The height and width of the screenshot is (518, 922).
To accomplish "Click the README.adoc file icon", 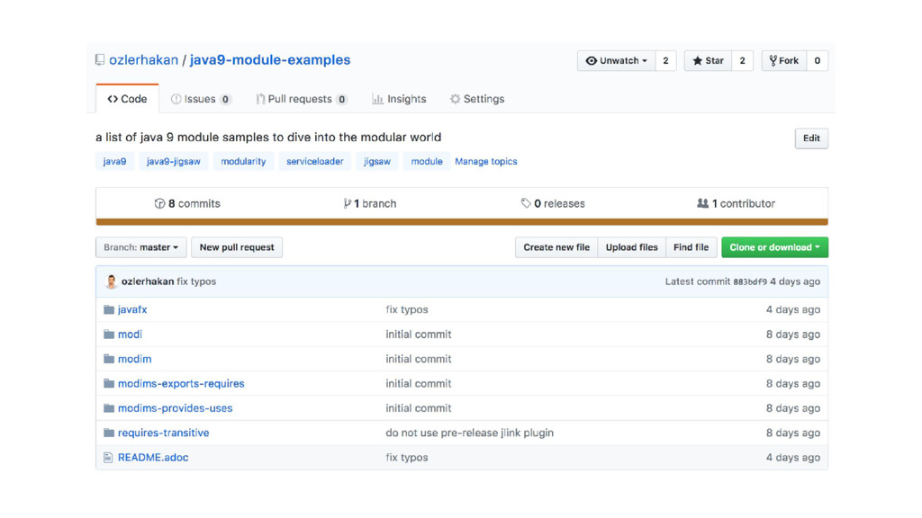I will pyautogui.click(x=109, y=458).
